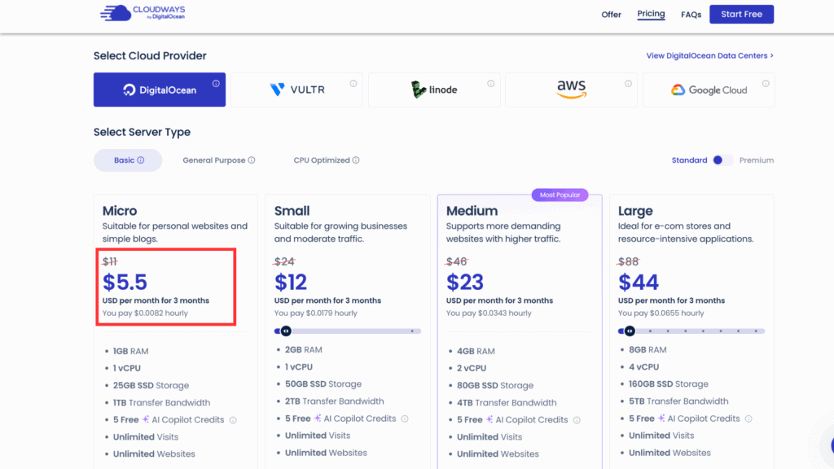Choose the AWS cloud provider
Image resolution: width=834 pixels, height=469 pixels.
pyautogui.click(x=572, y=90)
